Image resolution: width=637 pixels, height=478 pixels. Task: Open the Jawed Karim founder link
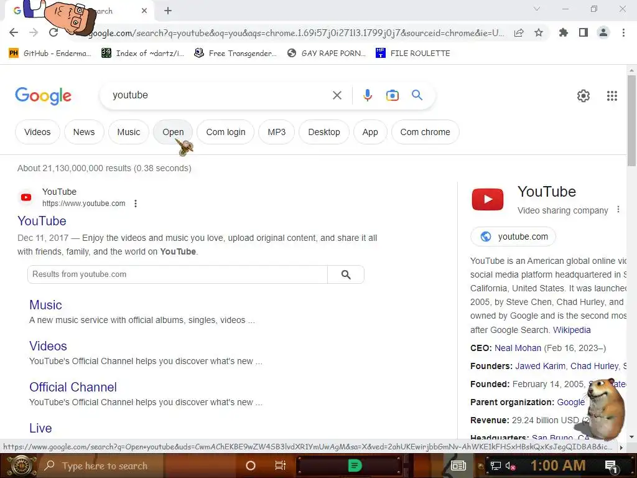(x=540, y=366)
